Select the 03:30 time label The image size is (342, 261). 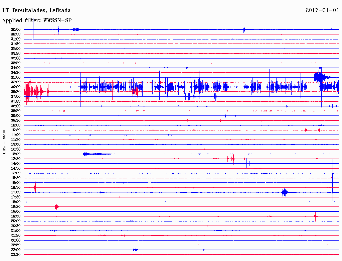(15, 63)
